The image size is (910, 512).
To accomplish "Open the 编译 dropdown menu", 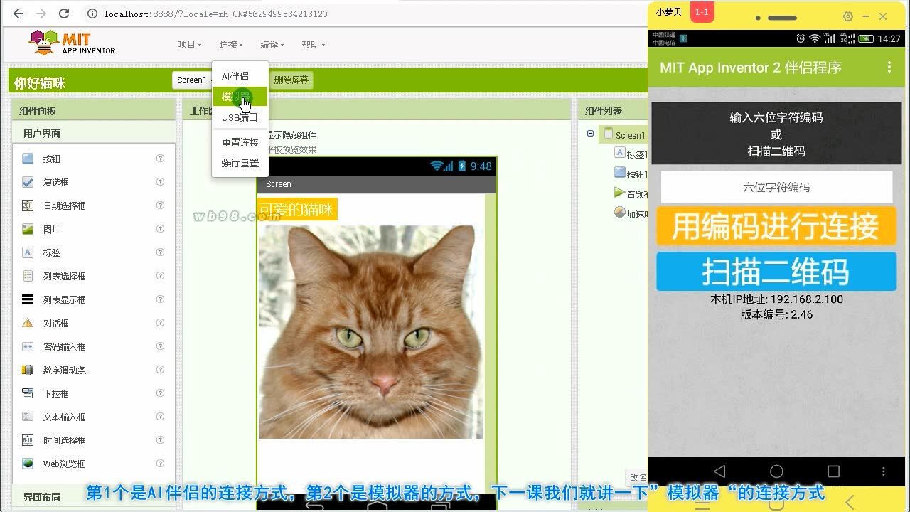I will tap(272, 44).
